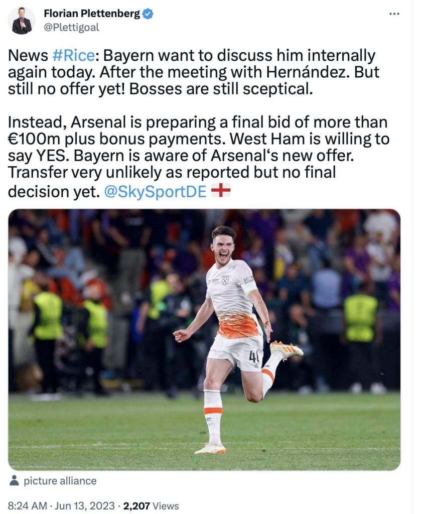Click Florian Plettenberg's profile avatar
The image size is (423, 514).
[22, 21]
